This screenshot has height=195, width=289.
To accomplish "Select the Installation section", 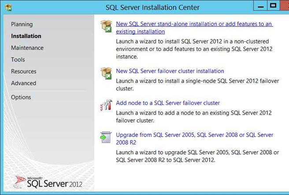I will coord(26,36).
